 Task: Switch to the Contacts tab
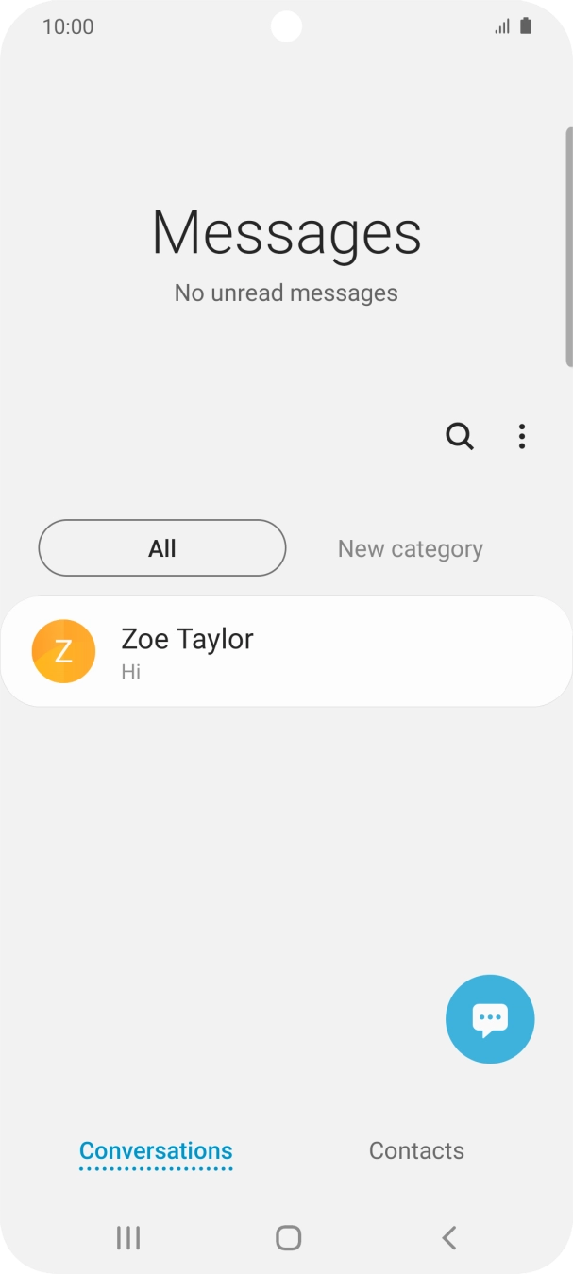[x=416, y=1150]
